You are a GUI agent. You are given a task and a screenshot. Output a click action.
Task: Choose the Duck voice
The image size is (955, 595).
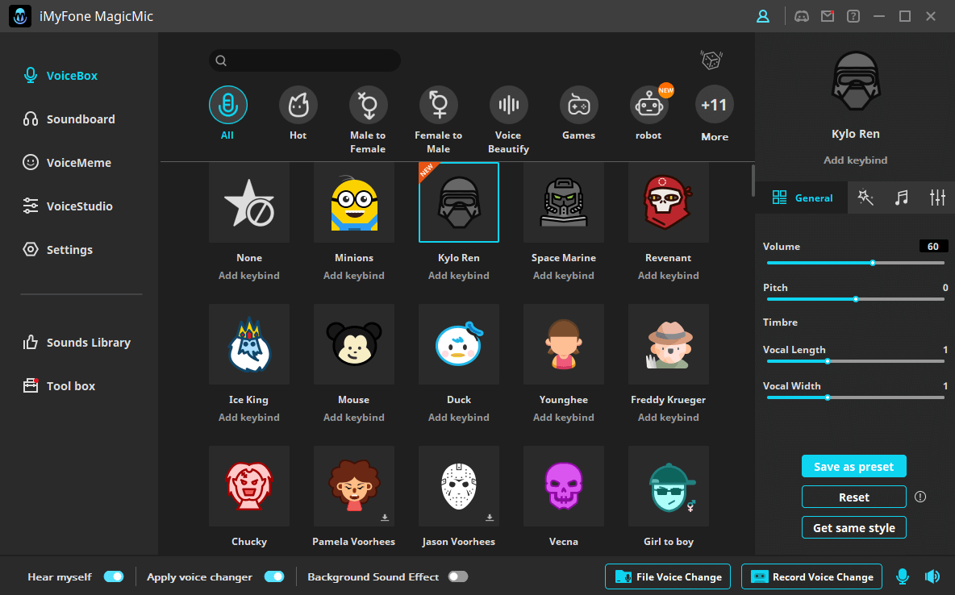click(459, 344)
